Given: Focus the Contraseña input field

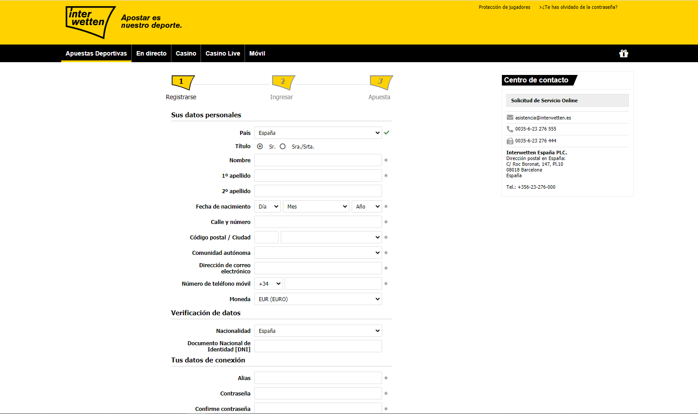Looking at the screenshot, I should (x=318, y=393).
